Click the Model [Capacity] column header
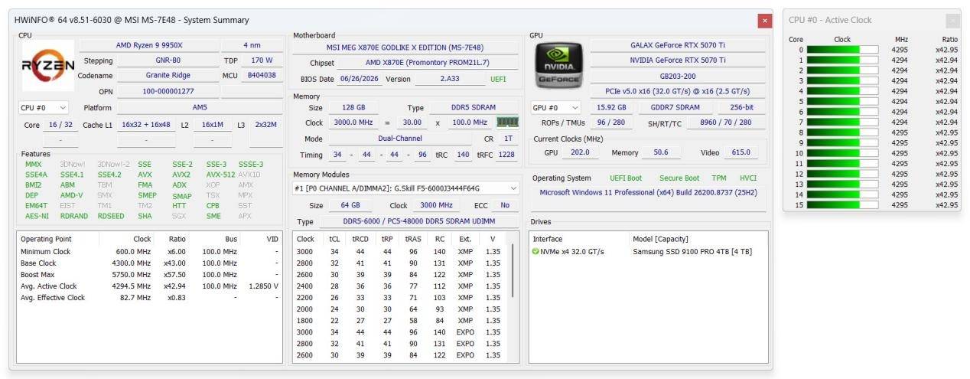970x379 pixels. click(661, 239)
